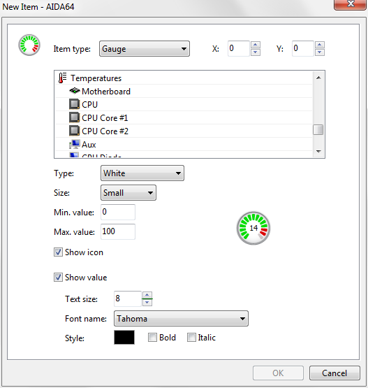368x388 pixels.
Task: Select the Temperatures thermometer icon
Action: (x=62, y=78)
